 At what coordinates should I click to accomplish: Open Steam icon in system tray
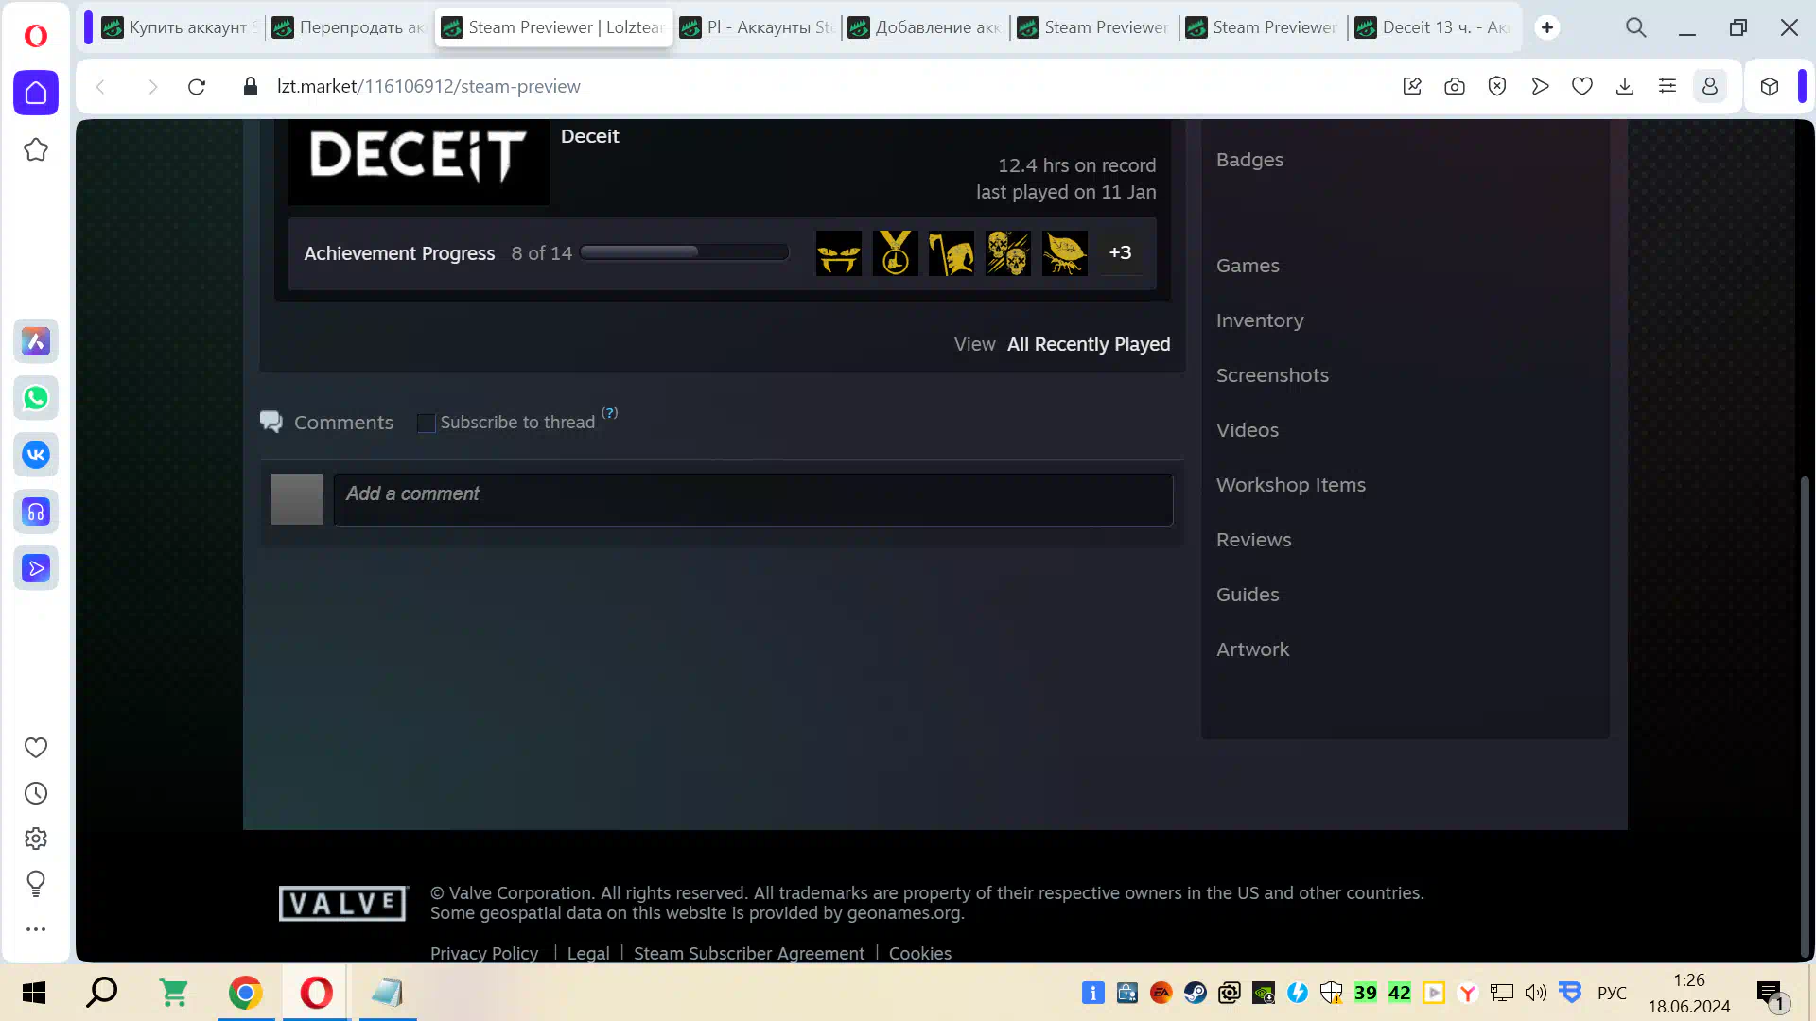(1196, 993)
